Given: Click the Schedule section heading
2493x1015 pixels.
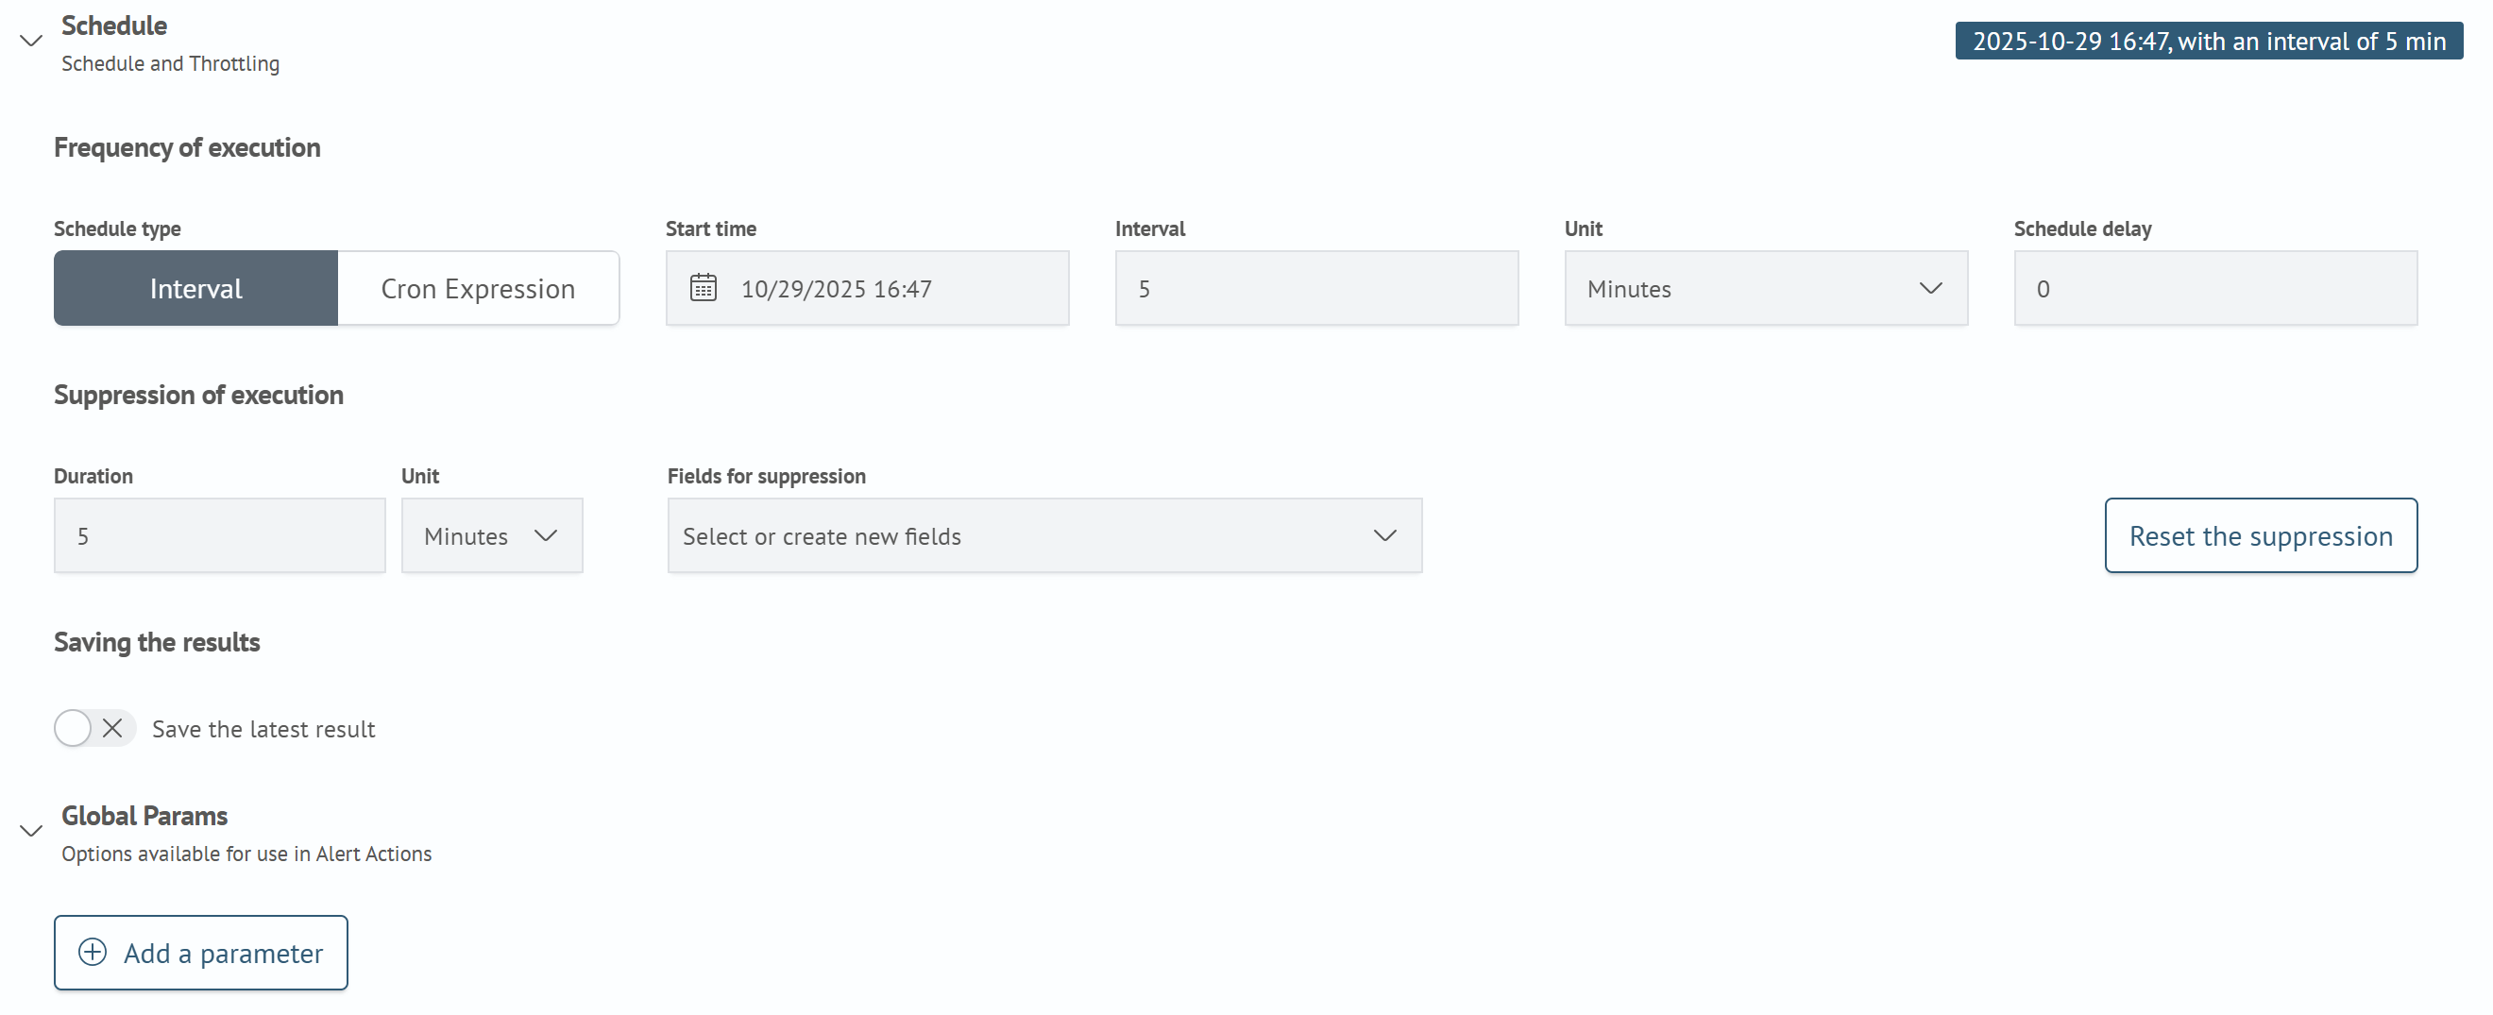Looking at the screenshot, I should [x=114, y=26].
